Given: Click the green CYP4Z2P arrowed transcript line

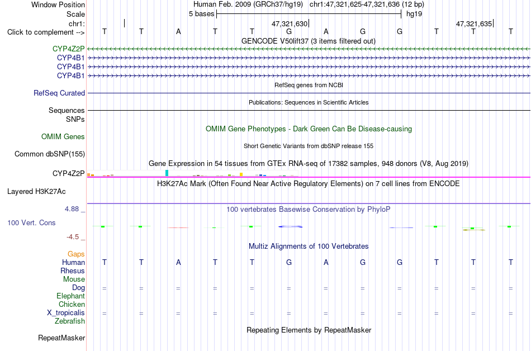Looking at the screenshot, I should [309, 49].
